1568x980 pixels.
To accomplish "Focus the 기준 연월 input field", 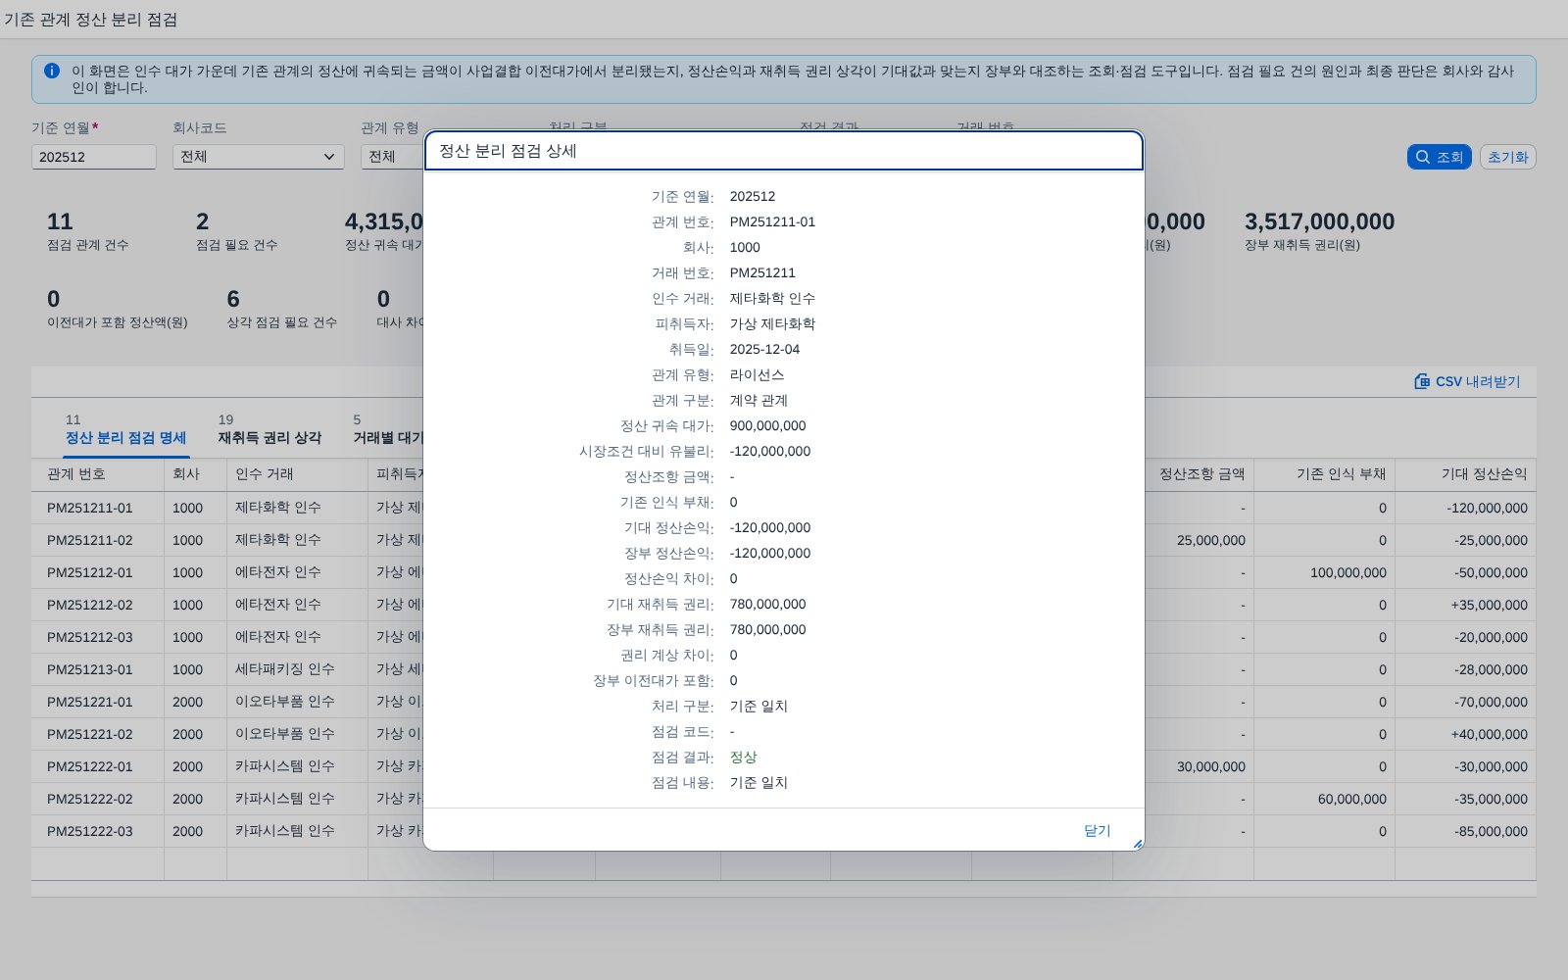I will tap(94, 157).
